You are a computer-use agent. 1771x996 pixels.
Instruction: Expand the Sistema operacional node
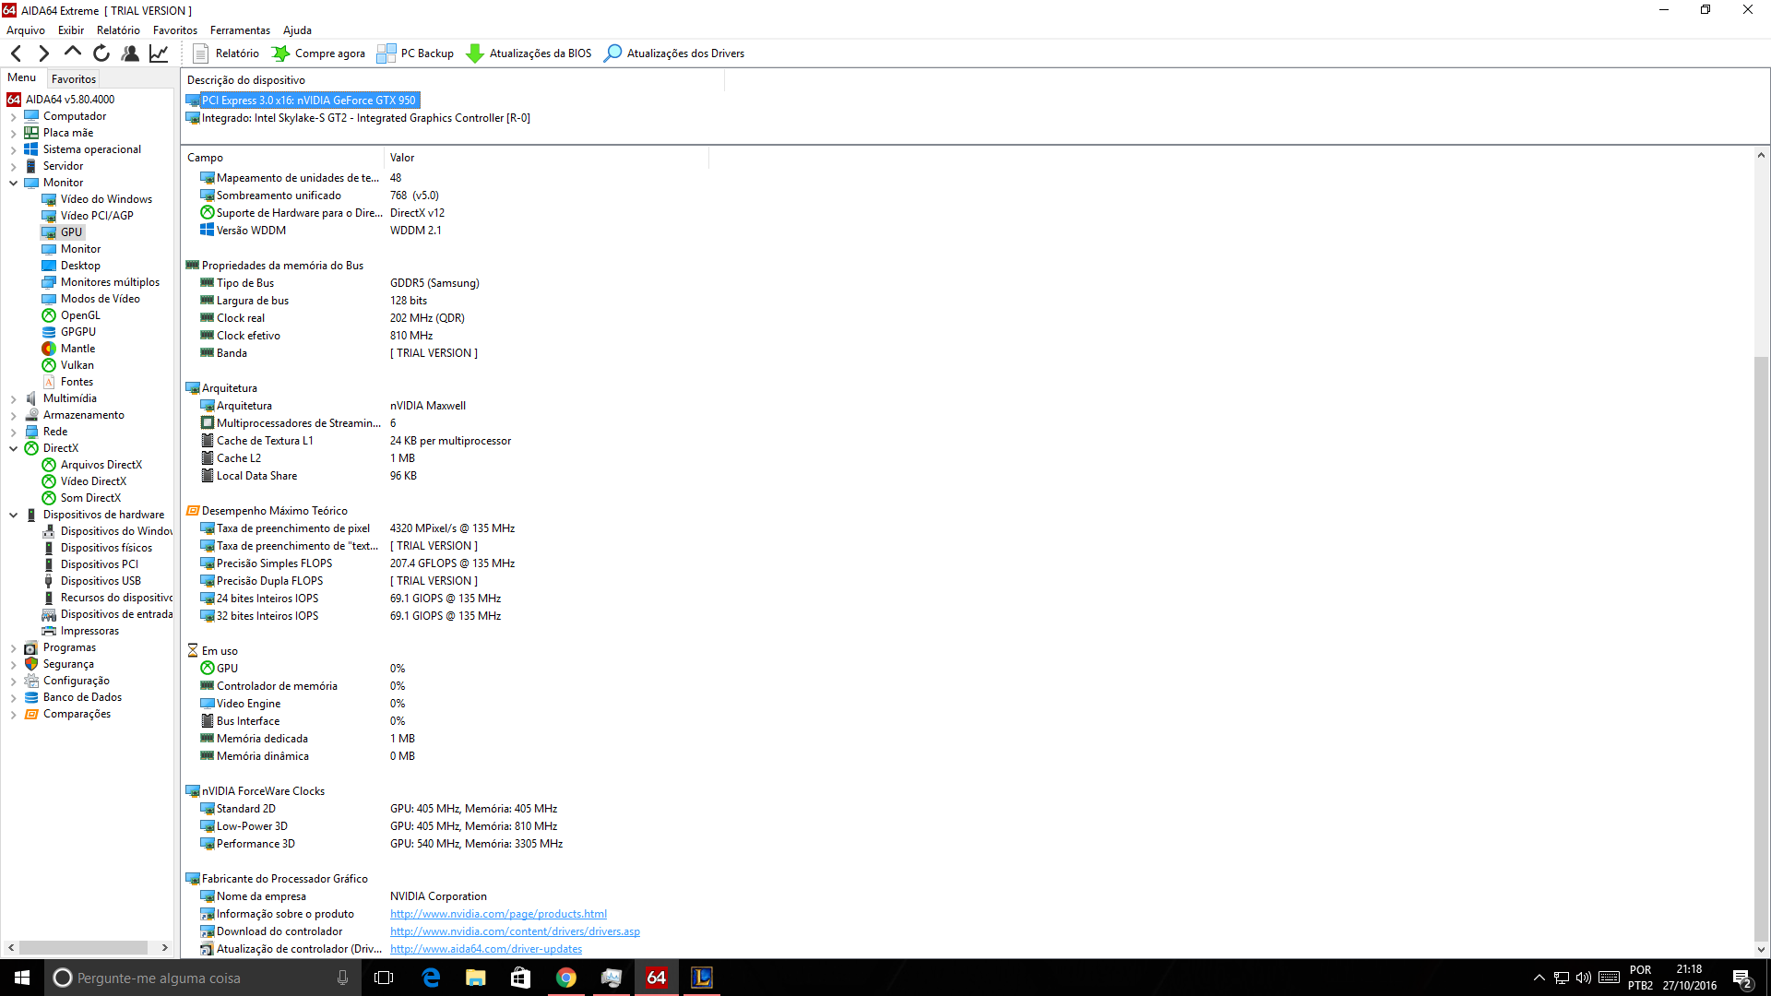(13, 150)
